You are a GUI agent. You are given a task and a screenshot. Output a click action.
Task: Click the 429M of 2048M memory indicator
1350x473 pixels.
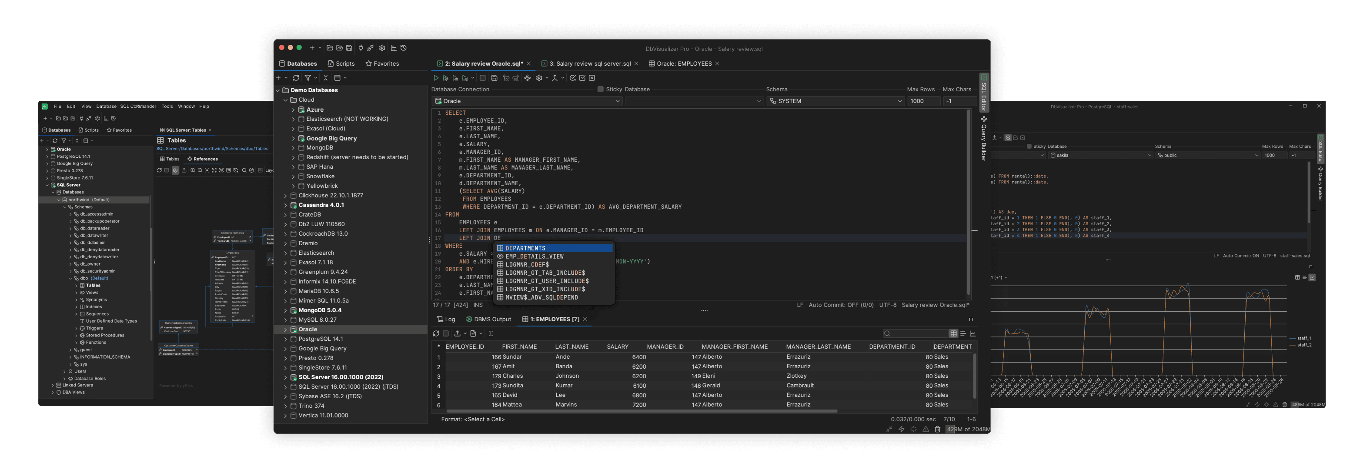[967, 429]
